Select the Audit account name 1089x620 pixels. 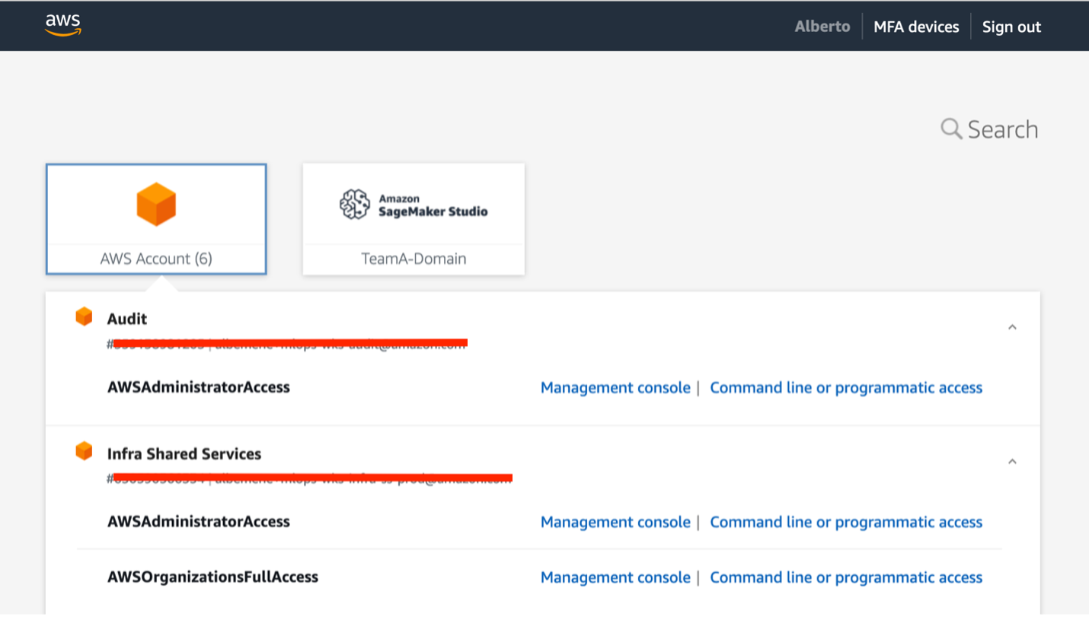tap(127, 319)
